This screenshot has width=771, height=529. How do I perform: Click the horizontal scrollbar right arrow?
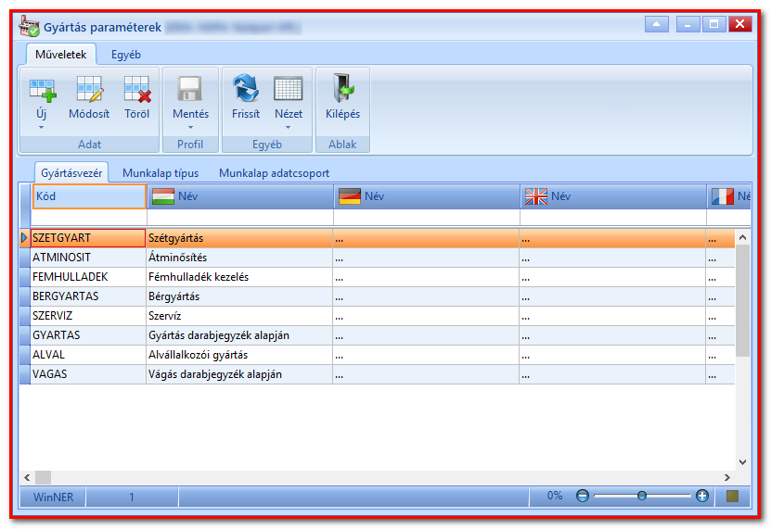(727, 477)
